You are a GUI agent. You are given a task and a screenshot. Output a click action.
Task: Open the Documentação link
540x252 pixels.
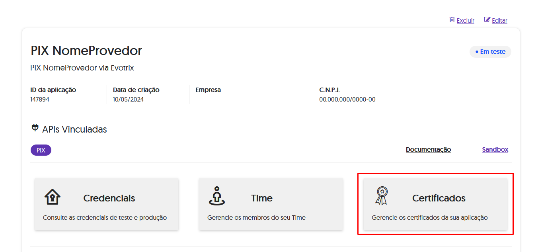pyautogui.click(x=428, y=150)
